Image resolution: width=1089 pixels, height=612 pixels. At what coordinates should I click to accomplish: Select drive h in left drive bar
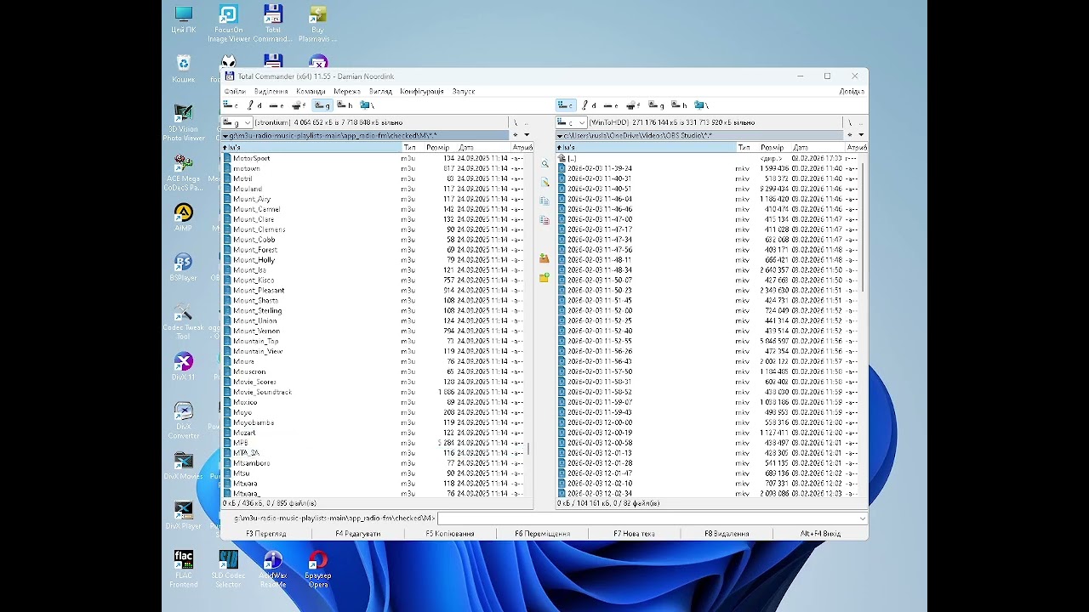coord(345,105)
